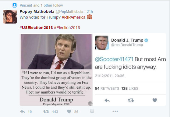Retweet the Poppy Mathobela tweet

(46, 112)
